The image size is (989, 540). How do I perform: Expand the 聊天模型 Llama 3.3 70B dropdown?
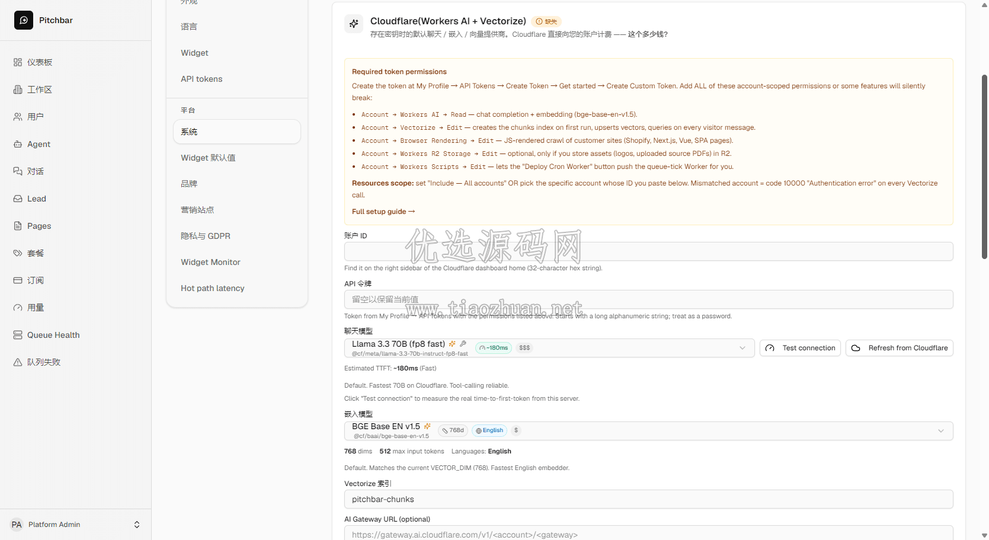(549, 348)
